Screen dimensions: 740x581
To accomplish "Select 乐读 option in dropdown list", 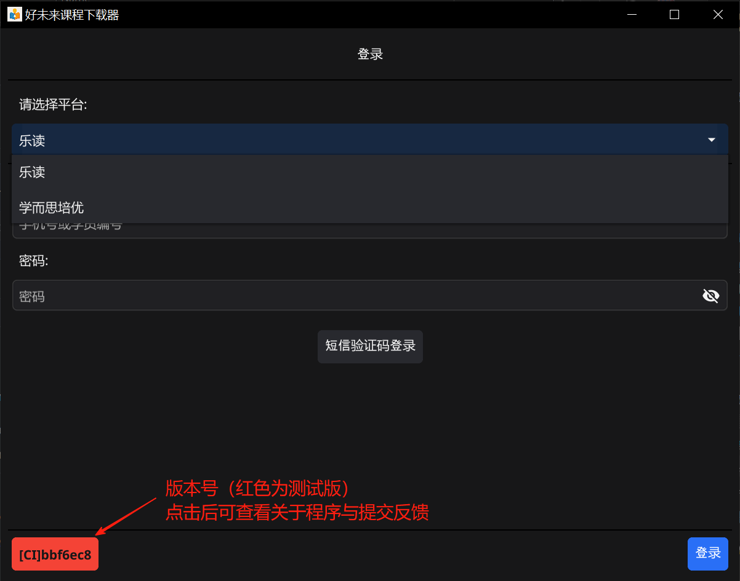I will 370,172.
